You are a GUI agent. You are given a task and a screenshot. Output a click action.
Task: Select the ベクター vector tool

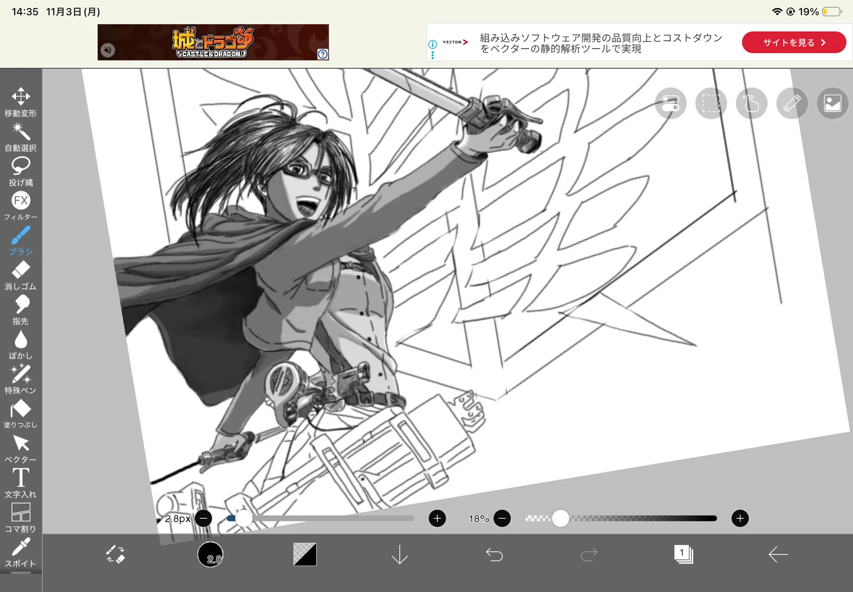21,448
